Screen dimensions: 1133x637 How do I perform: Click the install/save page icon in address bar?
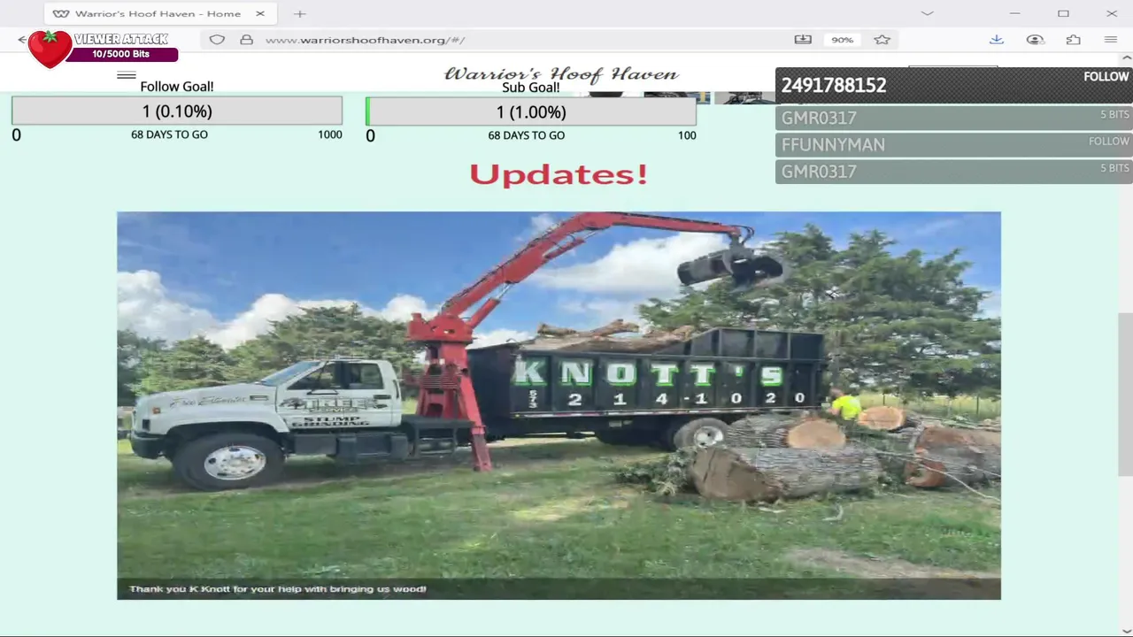click(803, 40)
